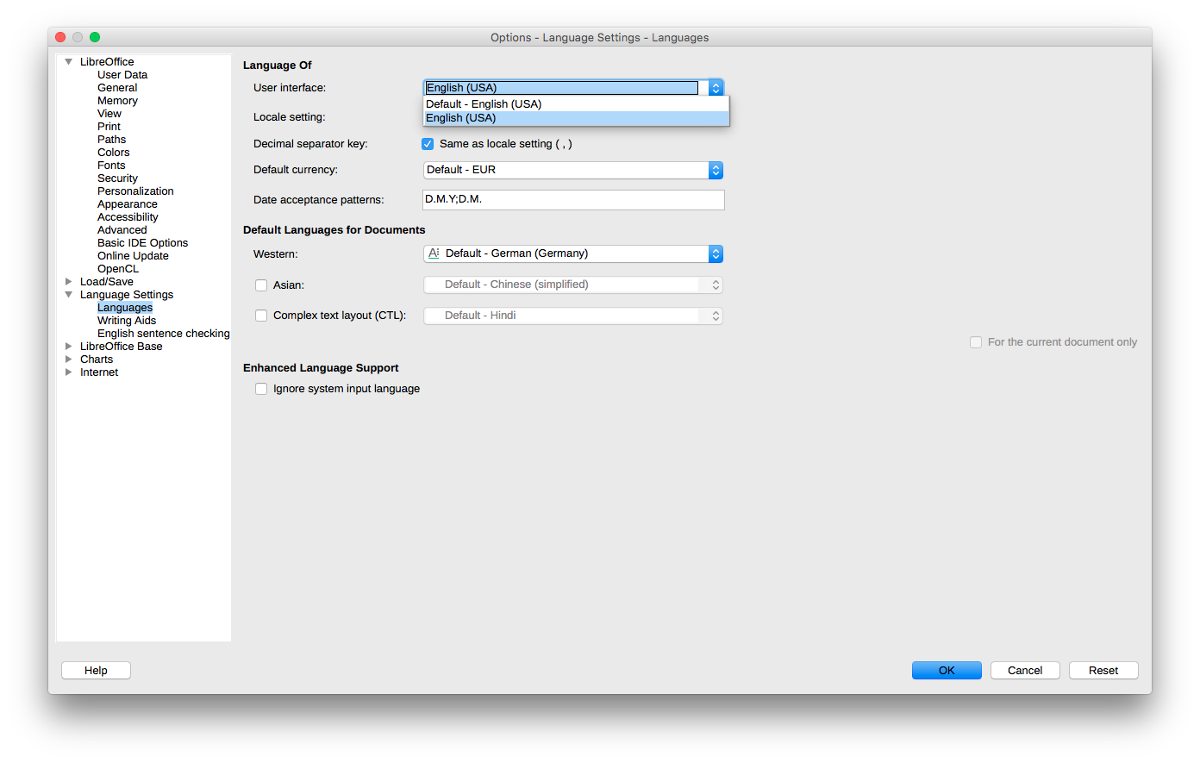Open the Personalization options page
The height and width of the screenshot is (763, 1200).
click(x=135, y=191)
